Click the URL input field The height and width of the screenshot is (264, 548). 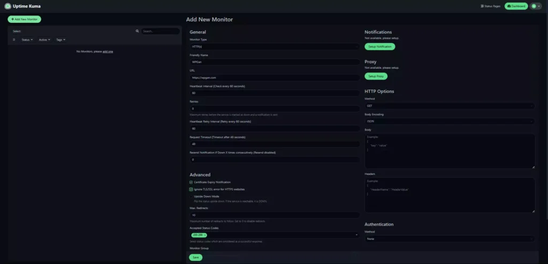pyautogui.click(x=275, y=78)
